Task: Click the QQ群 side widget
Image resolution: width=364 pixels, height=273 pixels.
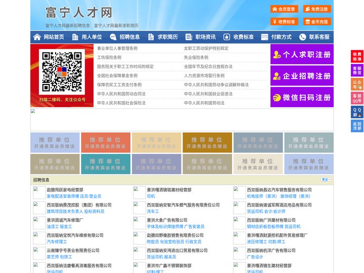Action: tap(357, 112)
